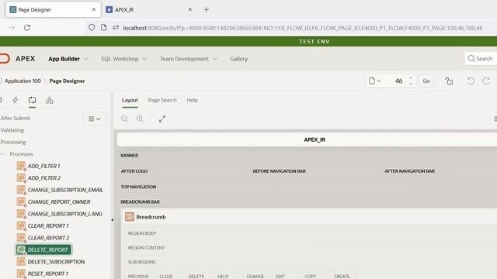This screenshot has height=279, width=497.
Task: Redo the last change
Action: [x=486, y=81]
